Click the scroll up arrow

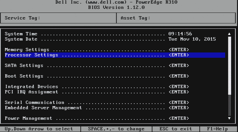[x=229, y=34]
